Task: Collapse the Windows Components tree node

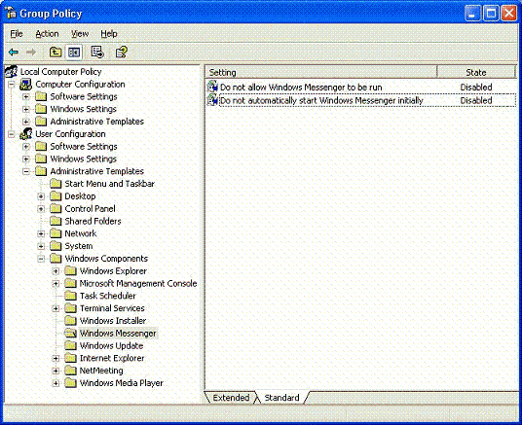Action: tap(41, 259)
